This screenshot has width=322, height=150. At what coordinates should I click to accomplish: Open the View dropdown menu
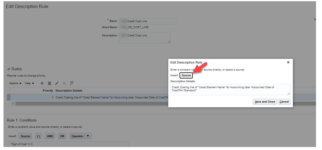point(29,83)
